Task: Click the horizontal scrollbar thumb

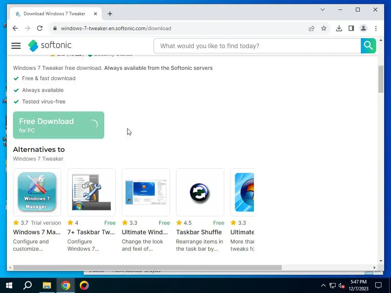Action: point(147,267)
